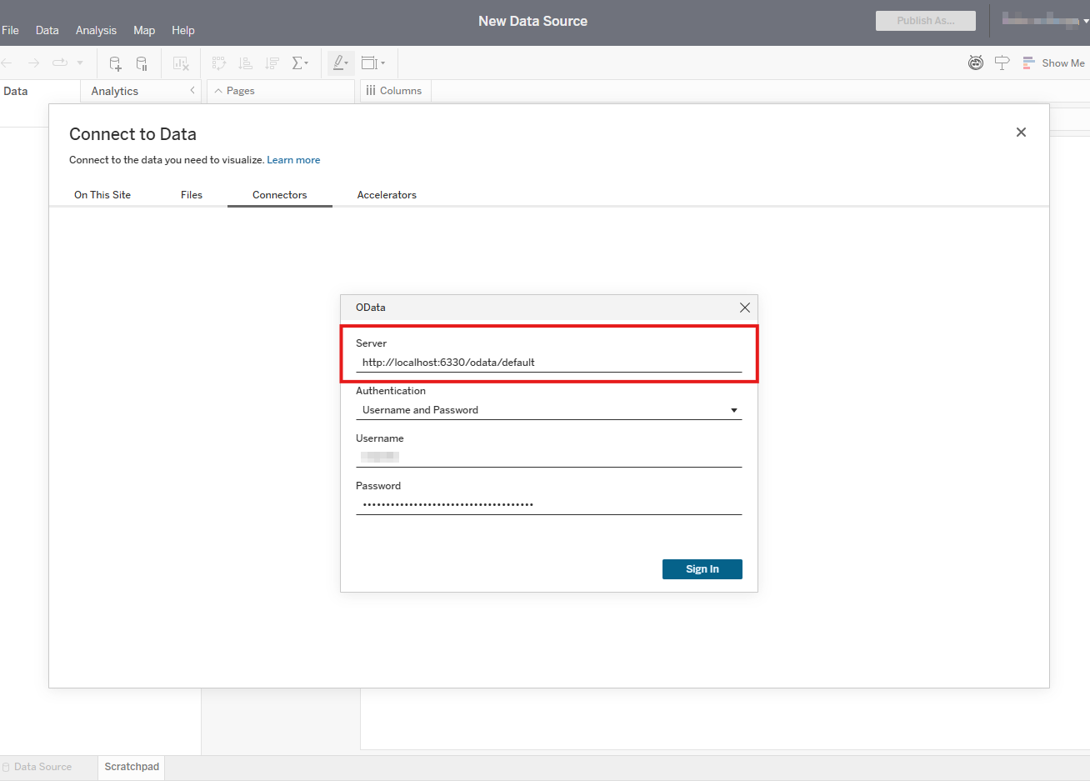
Task: Select the Connectors tab
Action: click(x=280, y=195)
